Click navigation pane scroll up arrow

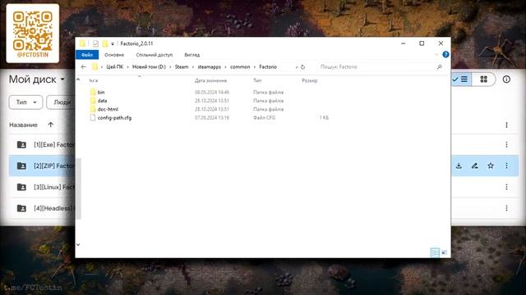tap(78, 79)
